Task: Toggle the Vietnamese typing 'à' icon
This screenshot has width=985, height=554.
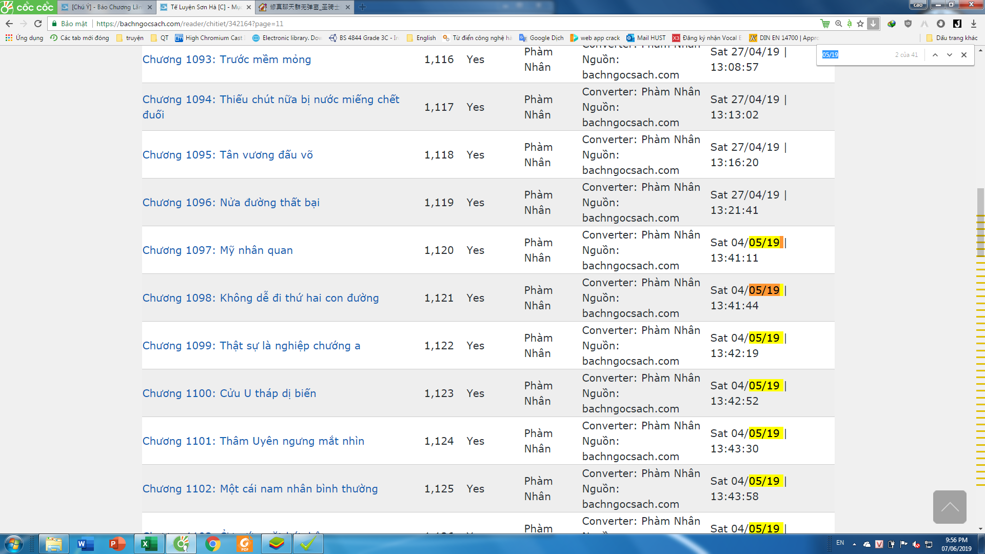Action: tap(850, 24)
